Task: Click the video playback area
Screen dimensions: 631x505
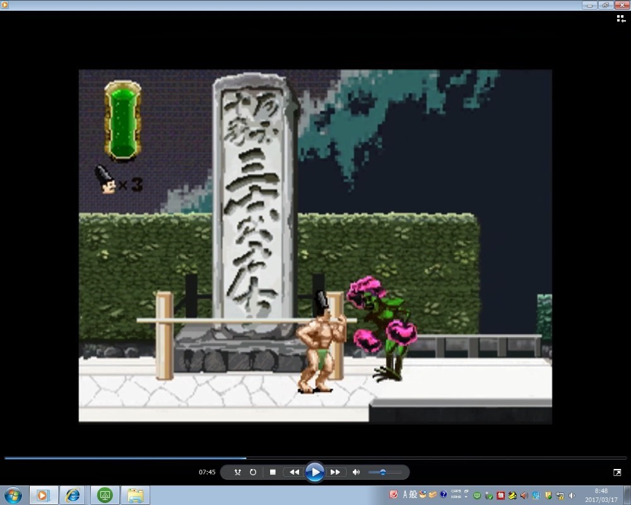Action: click(315, 246)
